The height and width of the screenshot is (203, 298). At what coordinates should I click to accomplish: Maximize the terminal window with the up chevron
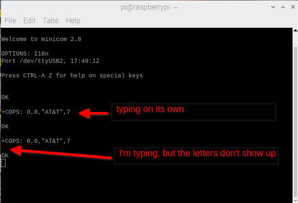click(283, 7)
